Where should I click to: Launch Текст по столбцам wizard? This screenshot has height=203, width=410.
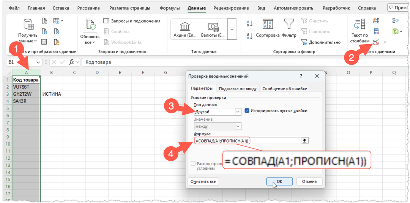[360, 31]
